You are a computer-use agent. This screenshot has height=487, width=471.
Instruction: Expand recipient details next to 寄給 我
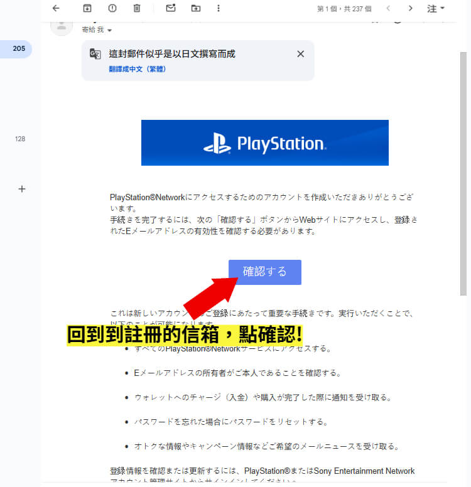[109, 30]
